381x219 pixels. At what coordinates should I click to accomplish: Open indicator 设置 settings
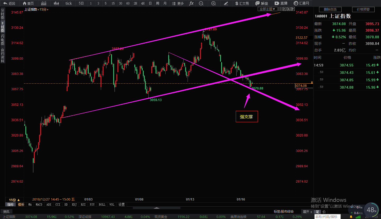tap(121, 204)
